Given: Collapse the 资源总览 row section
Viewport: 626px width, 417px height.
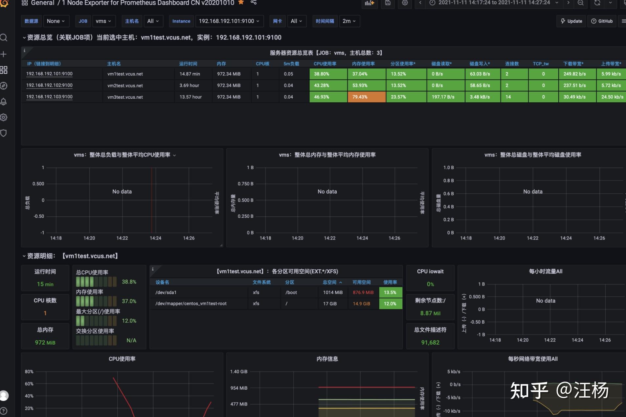Looking at the screenshot, I should tap(24, 37).
